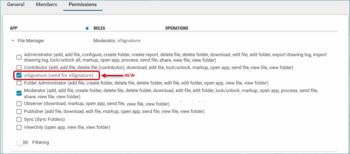This screenshot has width=350, height=154.
Task: Enable the Administrator role checkbox
Action: click(19, 57)
